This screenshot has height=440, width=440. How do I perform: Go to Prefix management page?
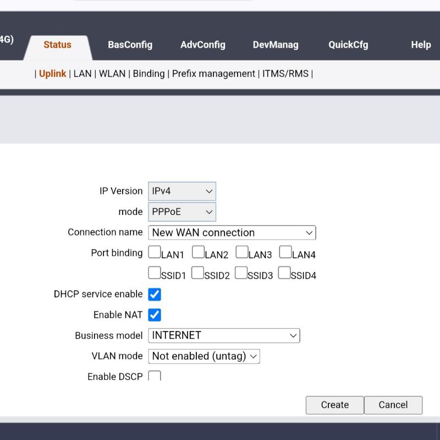(213, 74)
